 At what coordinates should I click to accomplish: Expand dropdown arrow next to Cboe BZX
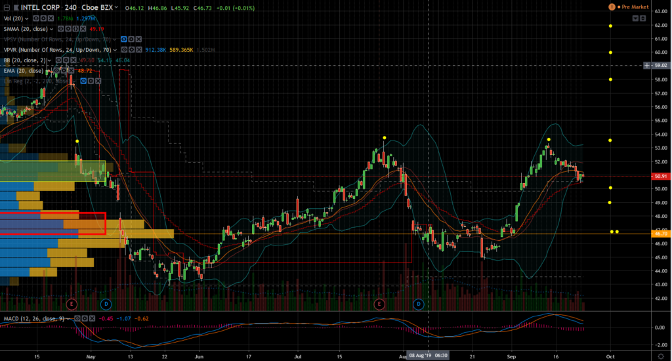pos(116,7)
